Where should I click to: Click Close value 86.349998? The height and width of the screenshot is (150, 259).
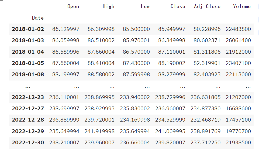pyautogui.click(x=172, y=41)
